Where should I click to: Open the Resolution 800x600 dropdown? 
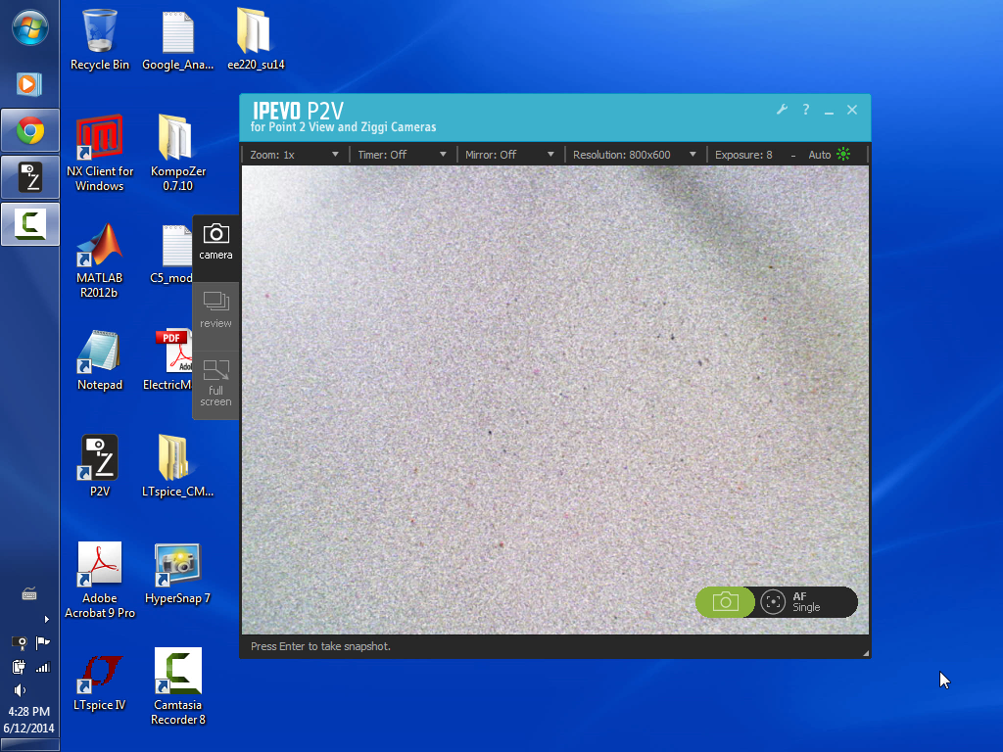(634, 155)
